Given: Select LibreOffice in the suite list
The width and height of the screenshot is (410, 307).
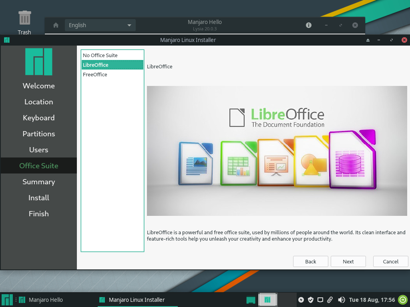Looking at the screenshot, I should click(113, 65).
